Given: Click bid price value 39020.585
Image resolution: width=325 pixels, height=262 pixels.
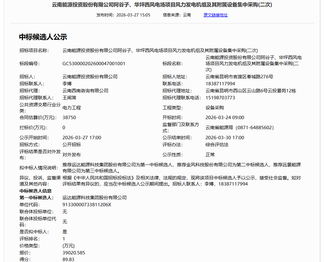Looking at the screenshot, I should [x=74, y=253].
